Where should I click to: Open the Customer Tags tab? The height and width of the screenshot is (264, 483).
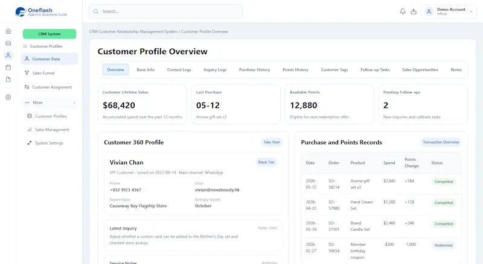(x=334, y=69)
